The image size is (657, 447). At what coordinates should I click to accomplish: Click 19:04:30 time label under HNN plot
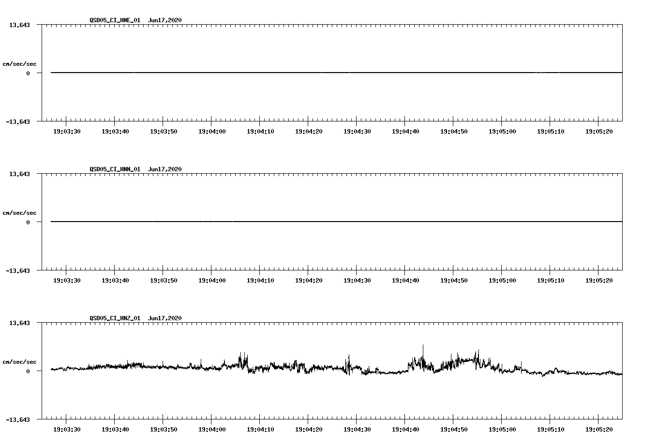tap(357, 280)
